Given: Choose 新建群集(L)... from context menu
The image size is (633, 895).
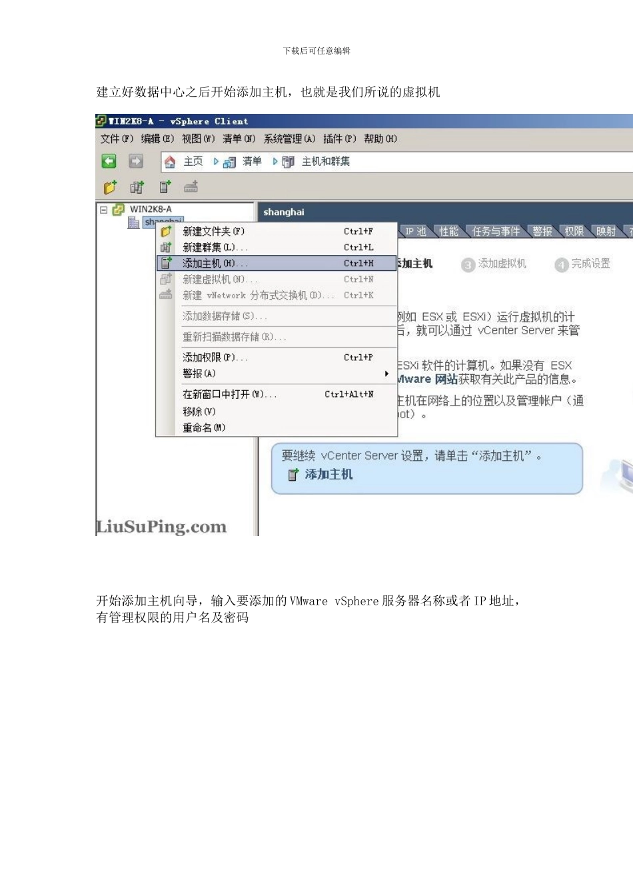Looking at the screenshot, I should pos(277,247).
